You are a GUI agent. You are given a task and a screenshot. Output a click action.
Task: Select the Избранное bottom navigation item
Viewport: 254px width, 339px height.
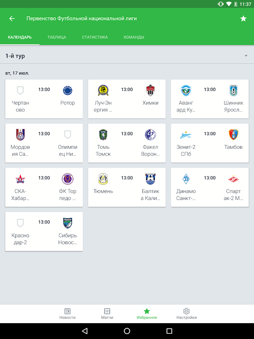point(147,314)
